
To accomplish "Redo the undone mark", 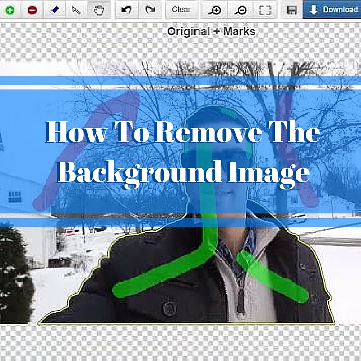I will [150, 9].
